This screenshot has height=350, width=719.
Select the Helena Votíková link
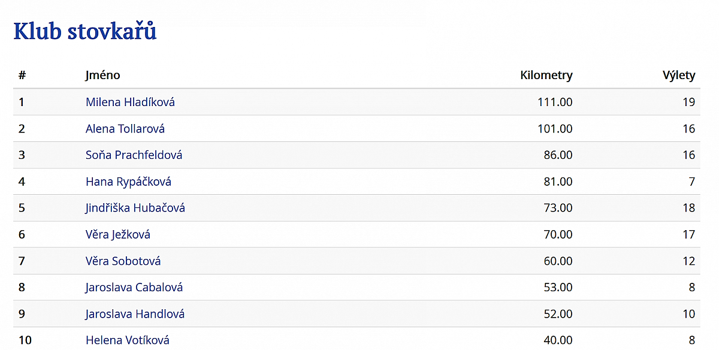point(127,340)
